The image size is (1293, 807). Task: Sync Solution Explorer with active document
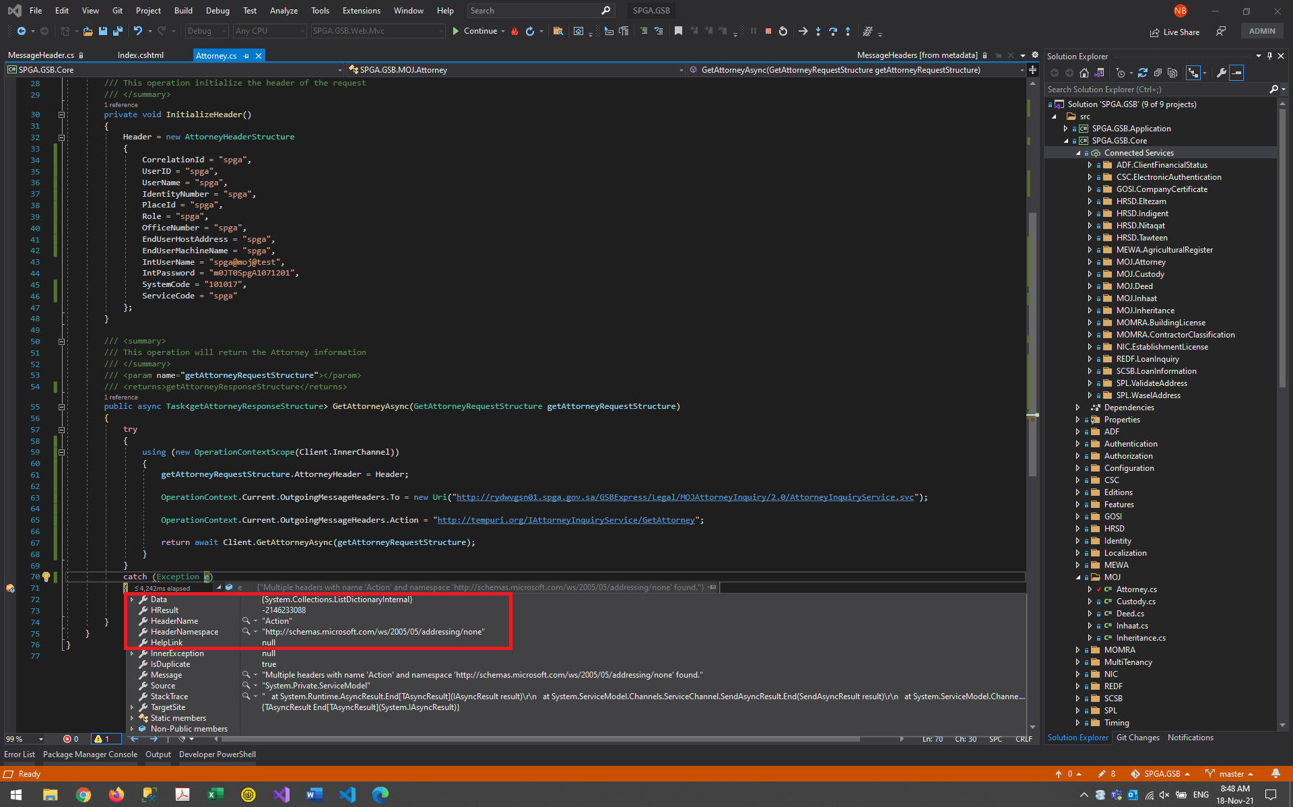point(1143,73)
